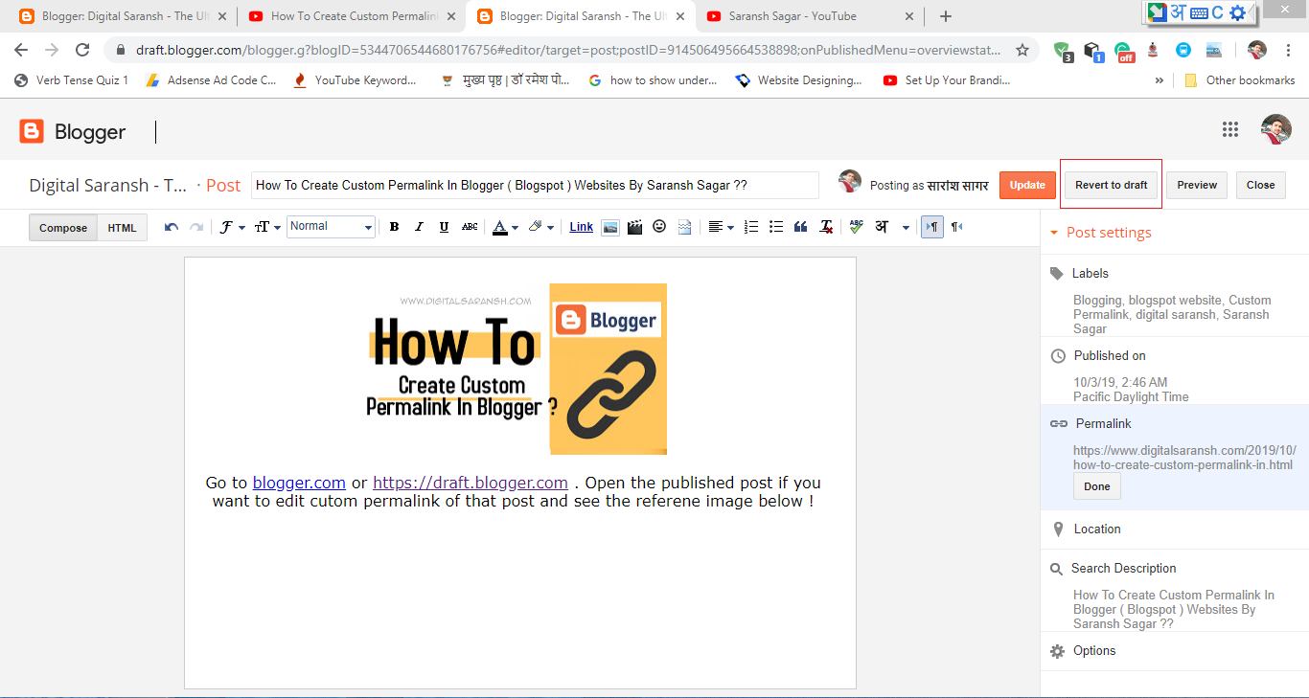
Task: Insert a video using the clapperboard icon
Action: [x=634, y=227]
